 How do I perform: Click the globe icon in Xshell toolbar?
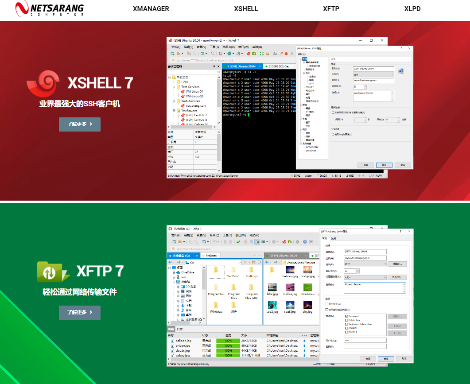click(x=229, y=54)
